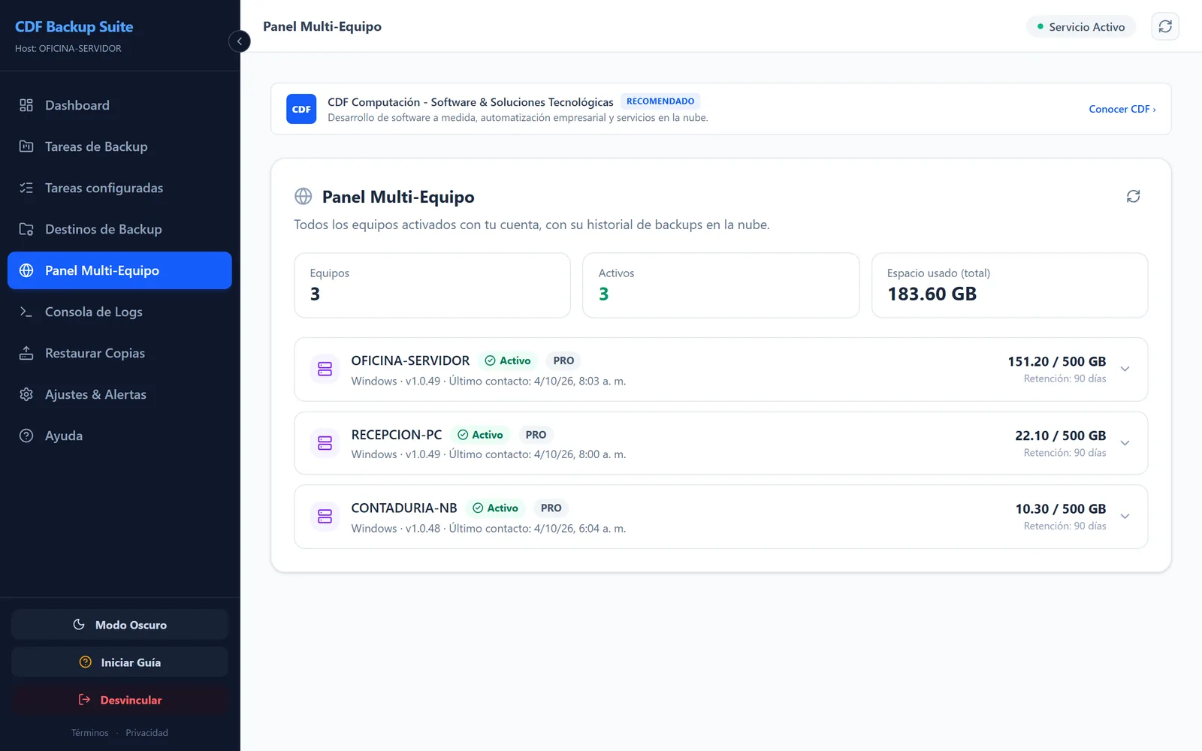Viewport: 1202px width, 751px height.
Task: Expand the RECEPCION-PC row chevron
Action: 1125,443
